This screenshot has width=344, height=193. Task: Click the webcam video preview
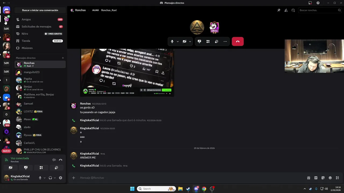pyautogui.click(x=314, y=56)
